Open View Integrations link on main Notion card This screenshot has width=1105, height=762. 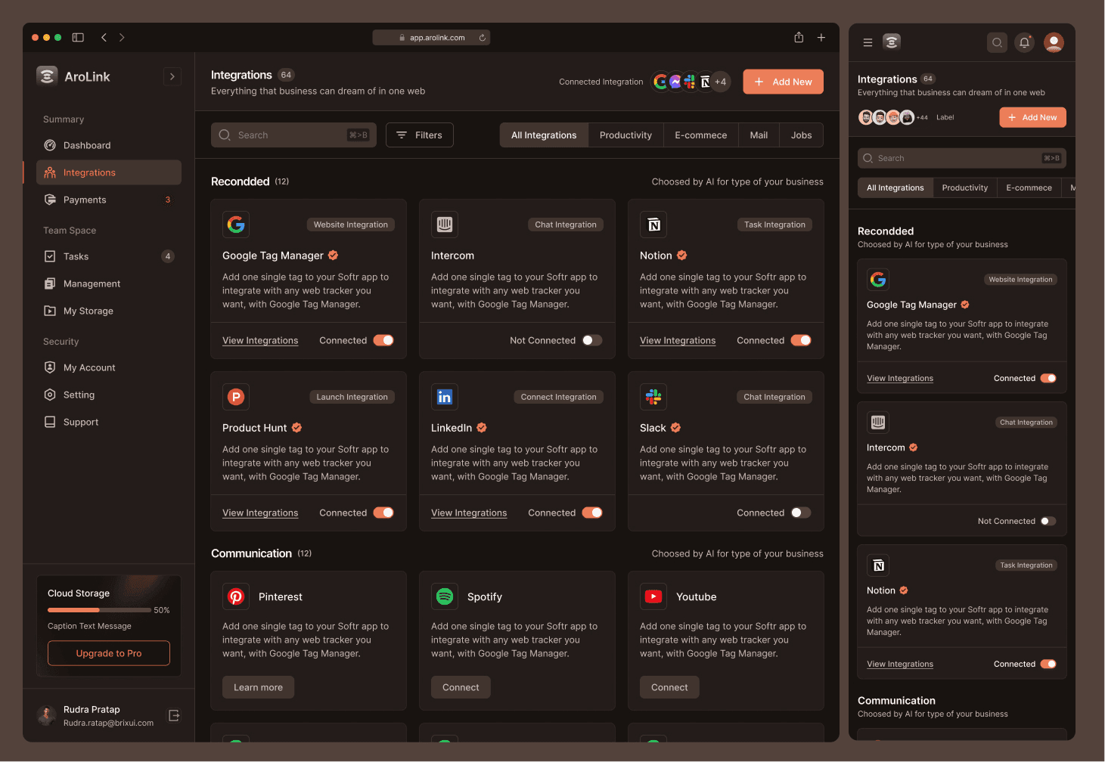point(678,340)
